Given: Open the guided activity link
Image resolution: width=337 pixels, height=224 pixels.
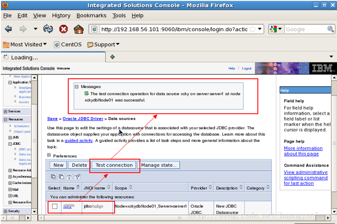Looking at the screenshot, I should 79,140.
